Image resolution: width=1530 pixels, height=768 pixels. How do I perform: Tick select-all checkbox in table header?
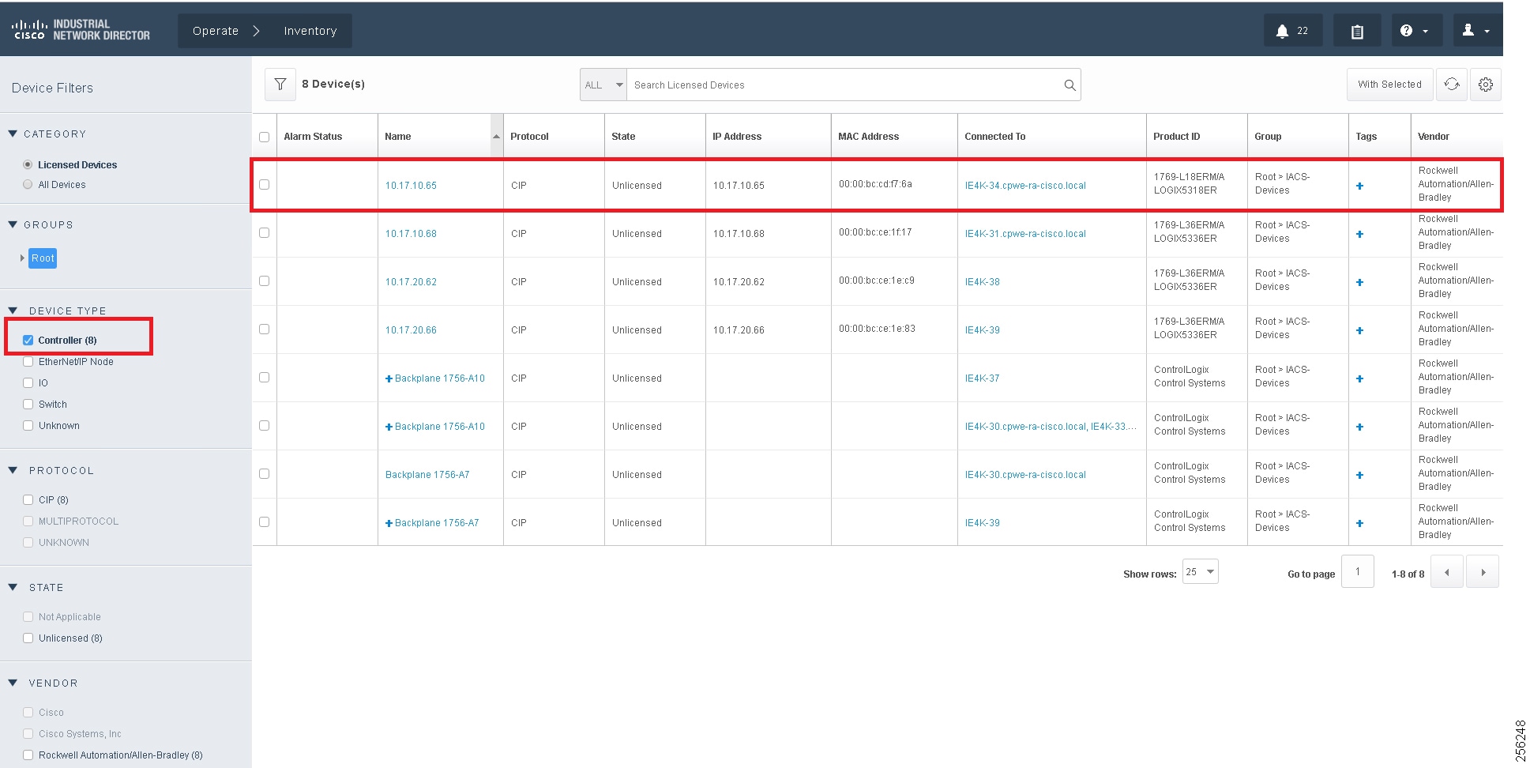pyautogui.click(x=264, y=137)
